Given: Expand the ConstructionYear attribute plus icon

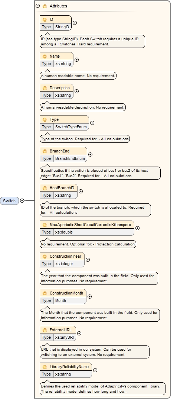Looking at the screenshot, I should click(x=88, y=260).
